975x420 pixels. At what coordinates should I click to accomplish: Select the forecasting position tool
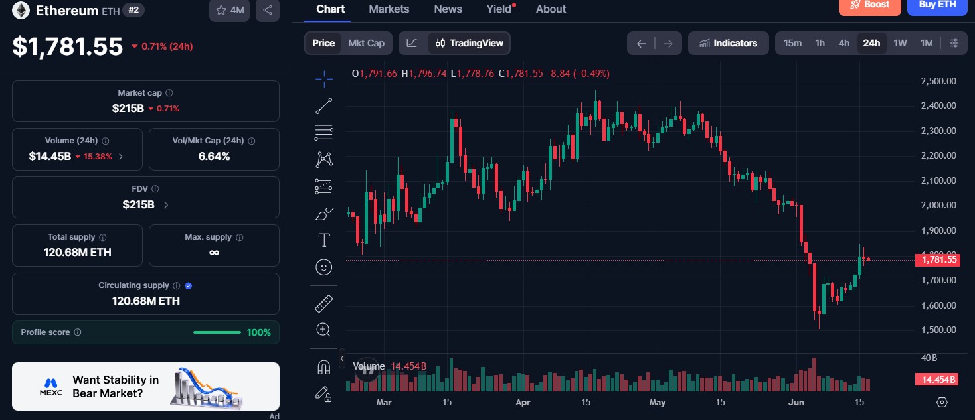click(x=324, y=186)
